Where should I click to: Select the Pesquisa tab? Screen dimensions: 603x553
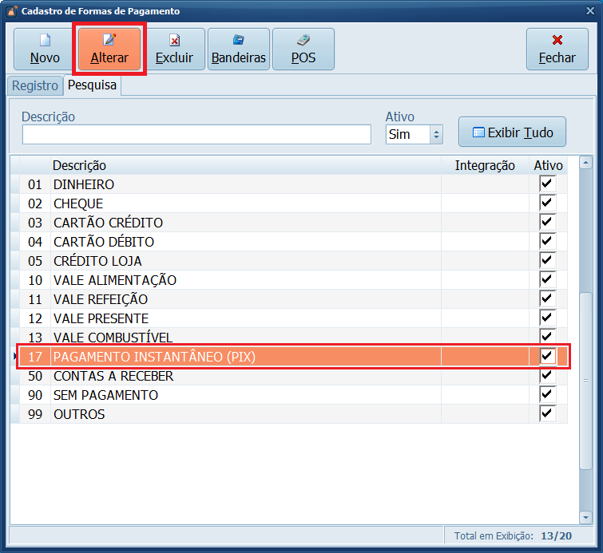pos(92,85)
